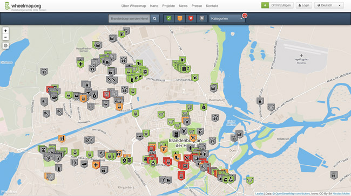
Task: Zoom out of the map
Action: coord(5,37)
